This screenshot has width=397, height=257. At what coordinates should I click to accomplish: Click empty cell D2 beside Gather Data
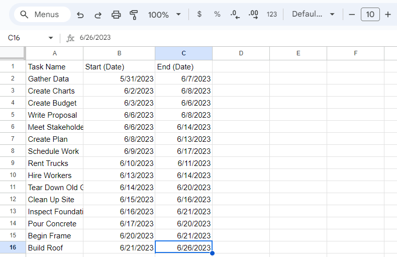pos(241,78)
